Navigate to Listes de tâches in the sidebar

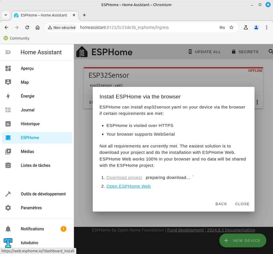tap(36, 165)
